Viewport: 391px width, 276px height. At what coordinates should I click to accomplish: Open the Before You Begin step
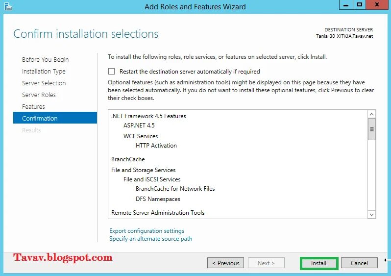pyautogui.click(x=45, y=60)
